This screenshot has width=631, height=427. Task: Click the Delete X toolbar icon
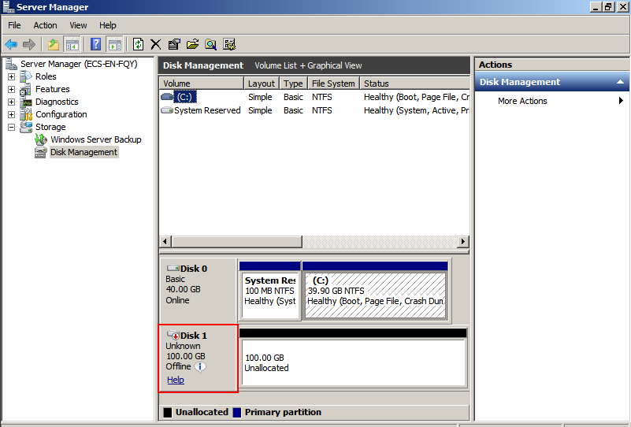pos(156,44)
